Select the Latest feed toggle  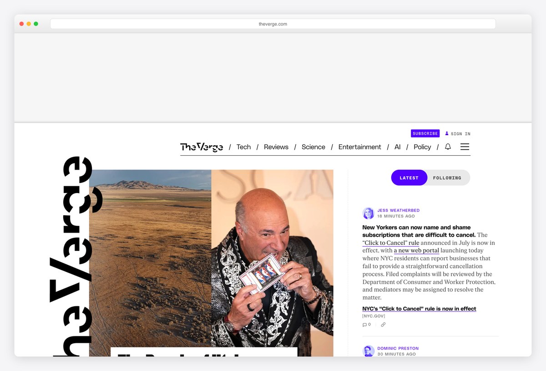coord(409,178)
